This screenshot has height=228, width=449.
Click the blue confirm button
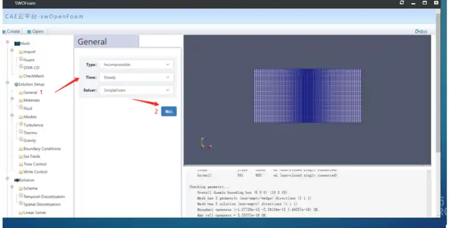click(169, 111)
